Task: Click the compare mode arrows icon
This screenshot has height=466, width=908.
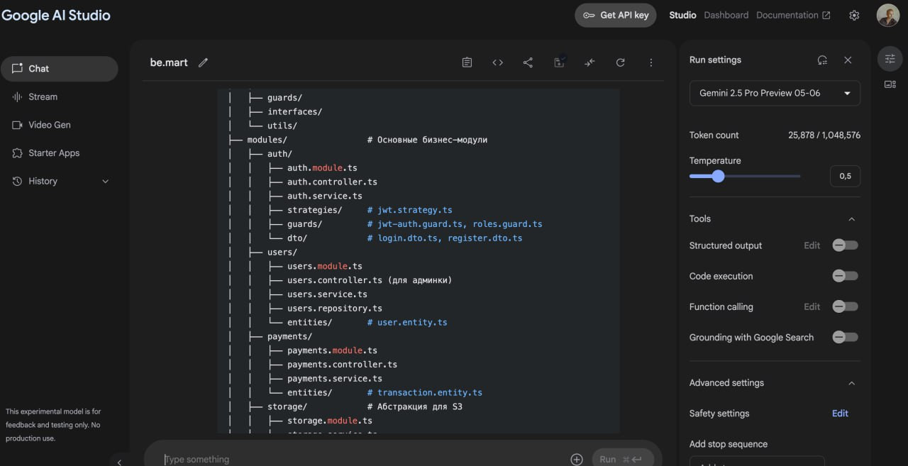Action: 589,62
